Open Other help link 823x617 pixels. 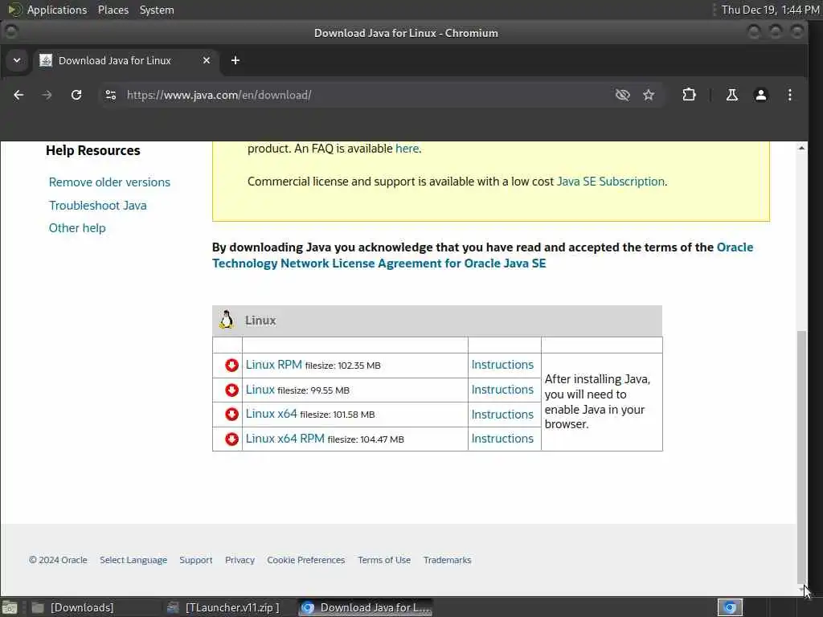coord(77,227)
